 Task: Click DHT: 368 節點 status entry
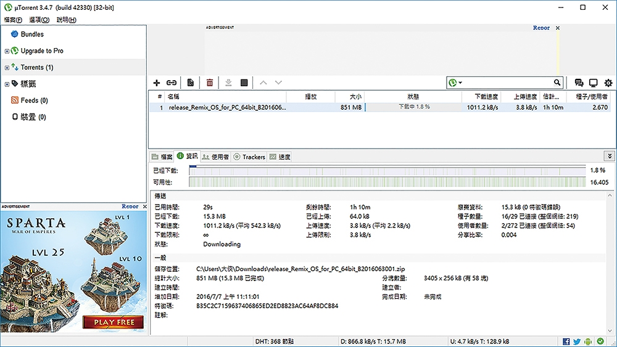click(275, 341)
